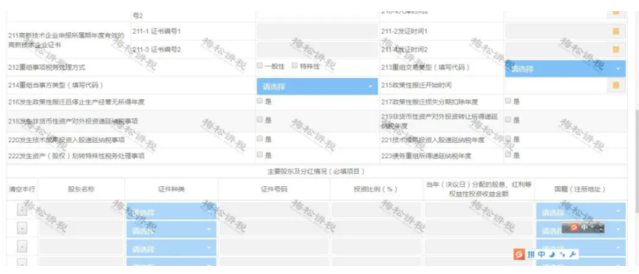Click the Sogou S logo on white IME bar
The image size is (639, 274).
point(519,255)
